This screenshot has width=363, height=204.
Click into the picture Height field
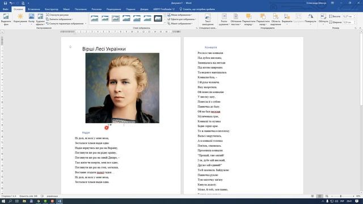tap(348, 16)
